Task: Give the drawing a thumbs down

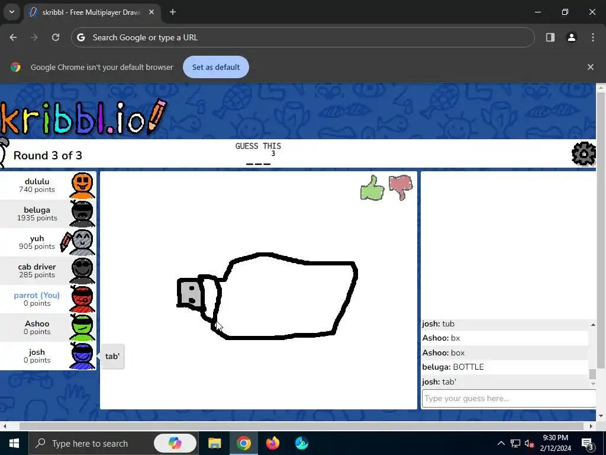Action: click(401, 188)
